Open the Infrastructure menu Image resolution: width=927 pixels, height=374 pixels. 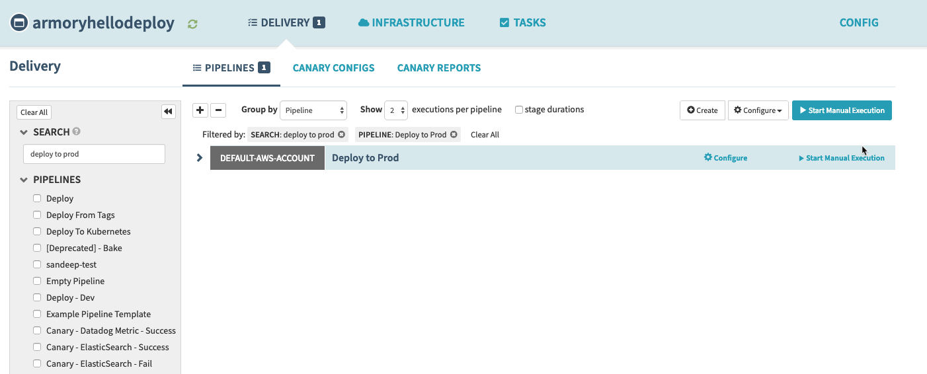coord(411,22)
